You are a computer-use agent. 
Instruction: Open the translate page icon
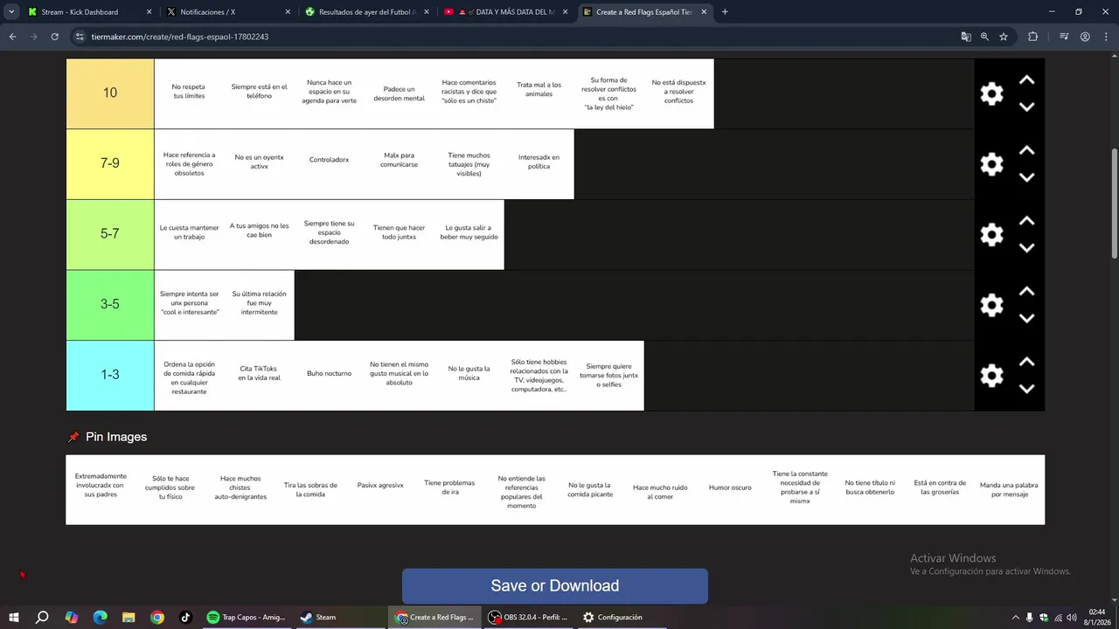(x=966, y=37)
